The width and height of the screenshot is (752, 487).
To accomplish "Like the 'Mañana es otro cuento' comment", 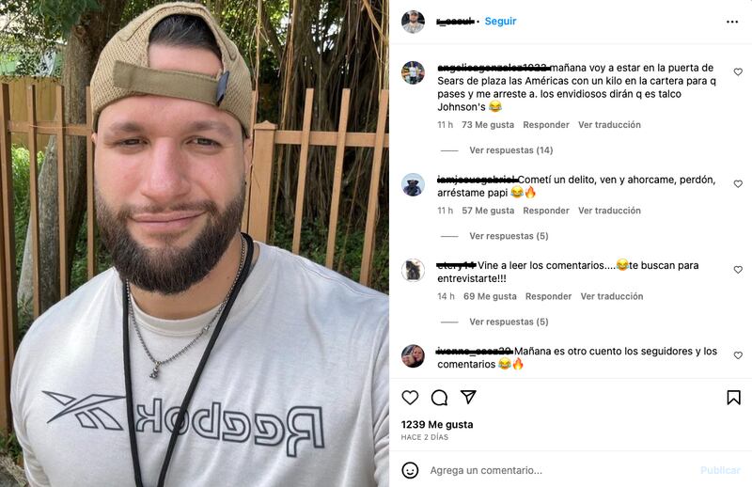I will click(738, 355).
